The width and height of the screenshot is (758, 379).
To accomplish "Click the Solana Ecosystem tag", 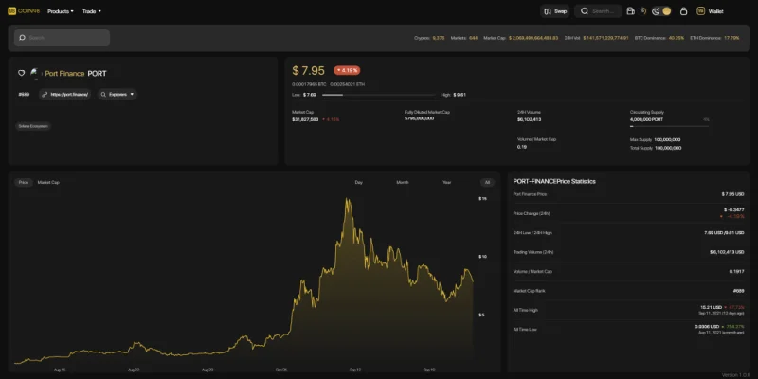I will tap(33, 126).
